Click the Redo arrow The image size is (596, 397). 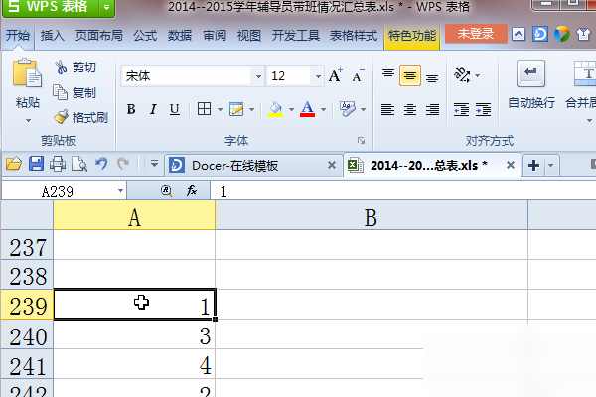click(123, 164)
